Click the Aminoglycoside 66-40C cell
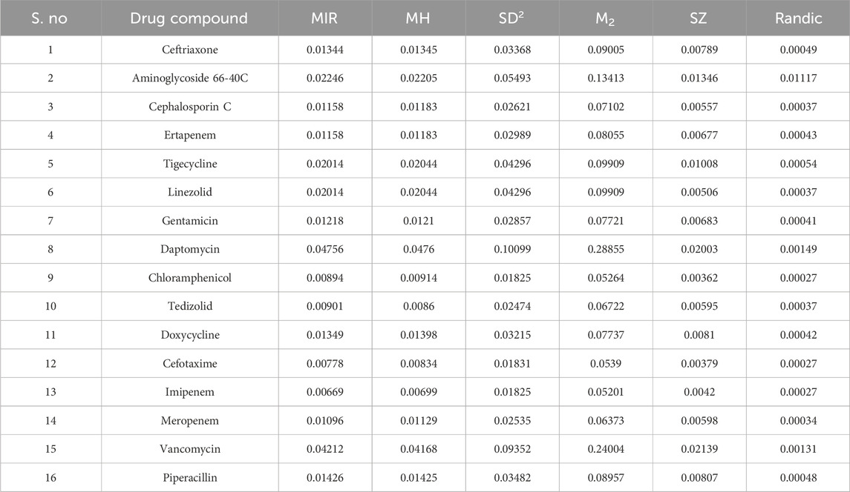850x492 pixels. [189, 78]
